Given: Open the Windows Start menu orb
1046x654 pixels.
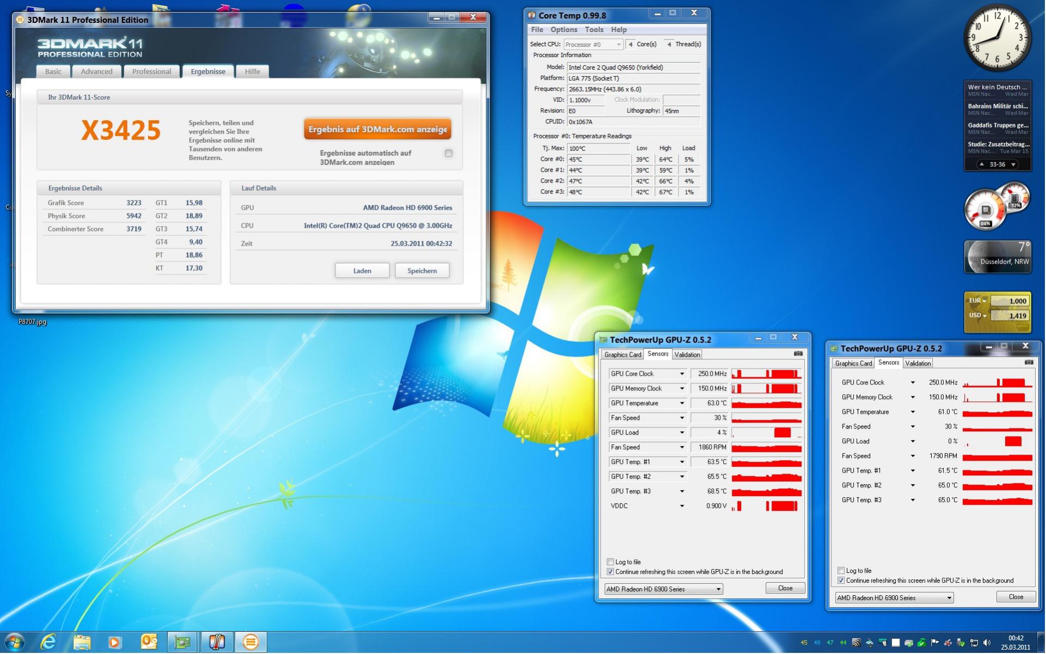Looking at the screenshot, I should click(x=15, y=642).
